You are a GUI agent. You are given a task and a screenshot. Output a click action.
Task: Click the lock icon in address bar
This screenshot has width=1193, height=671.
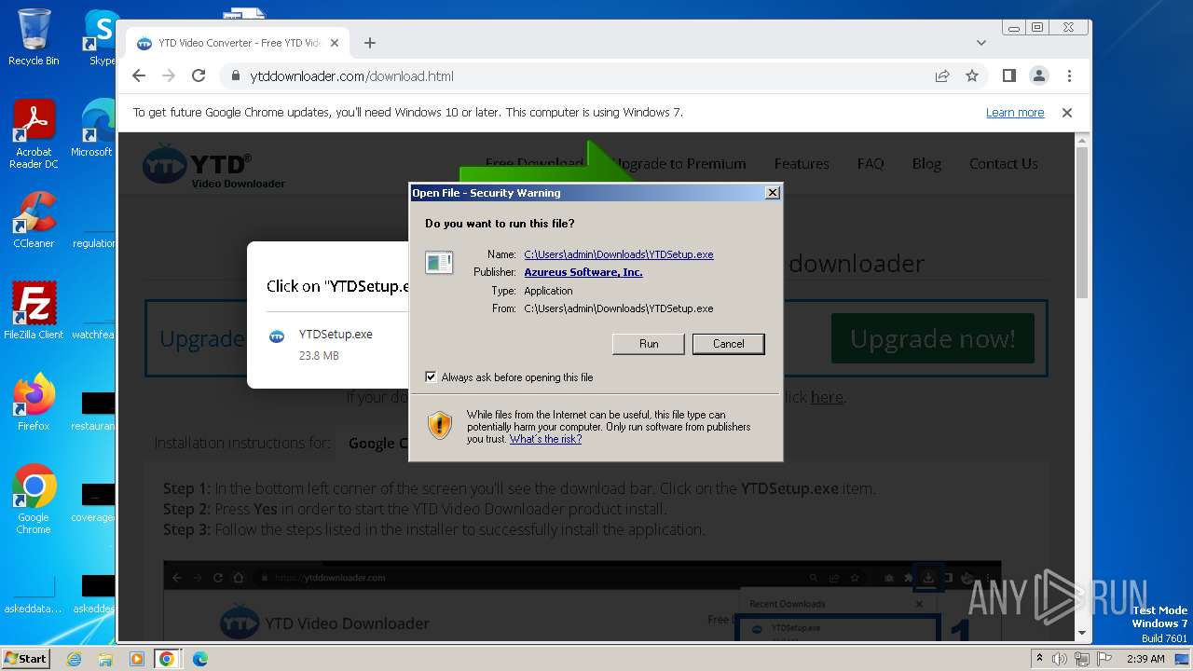[236, 76]
